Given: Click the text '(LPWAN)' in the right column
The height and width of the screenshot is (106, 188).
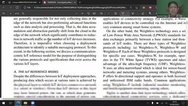Looking at the screenshot, I should 160,35.
